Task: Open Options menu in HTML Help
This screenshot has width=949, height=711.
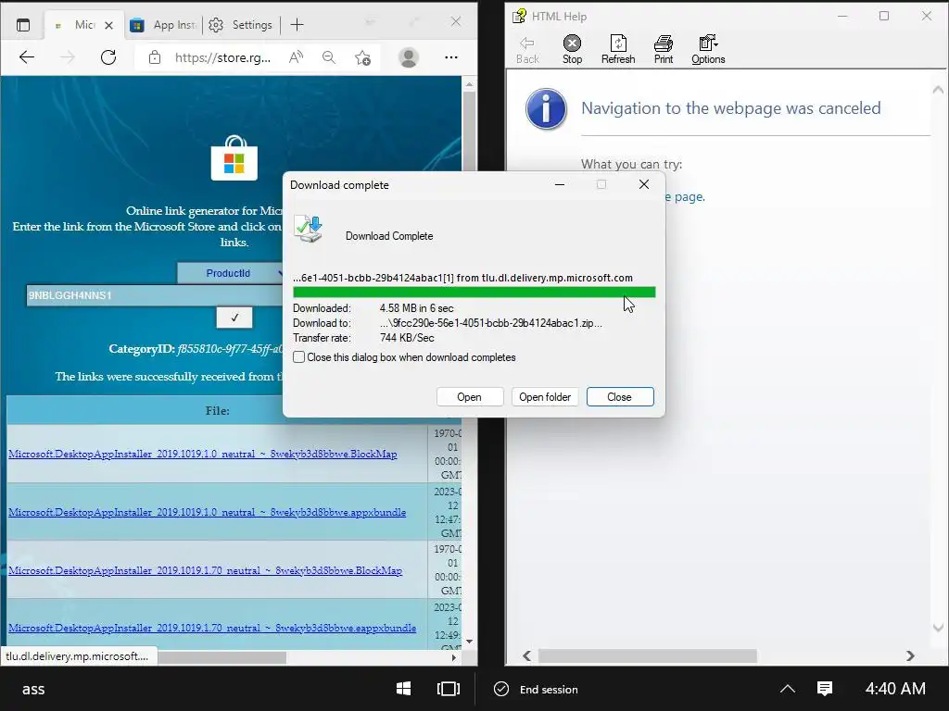Action: 708,49
